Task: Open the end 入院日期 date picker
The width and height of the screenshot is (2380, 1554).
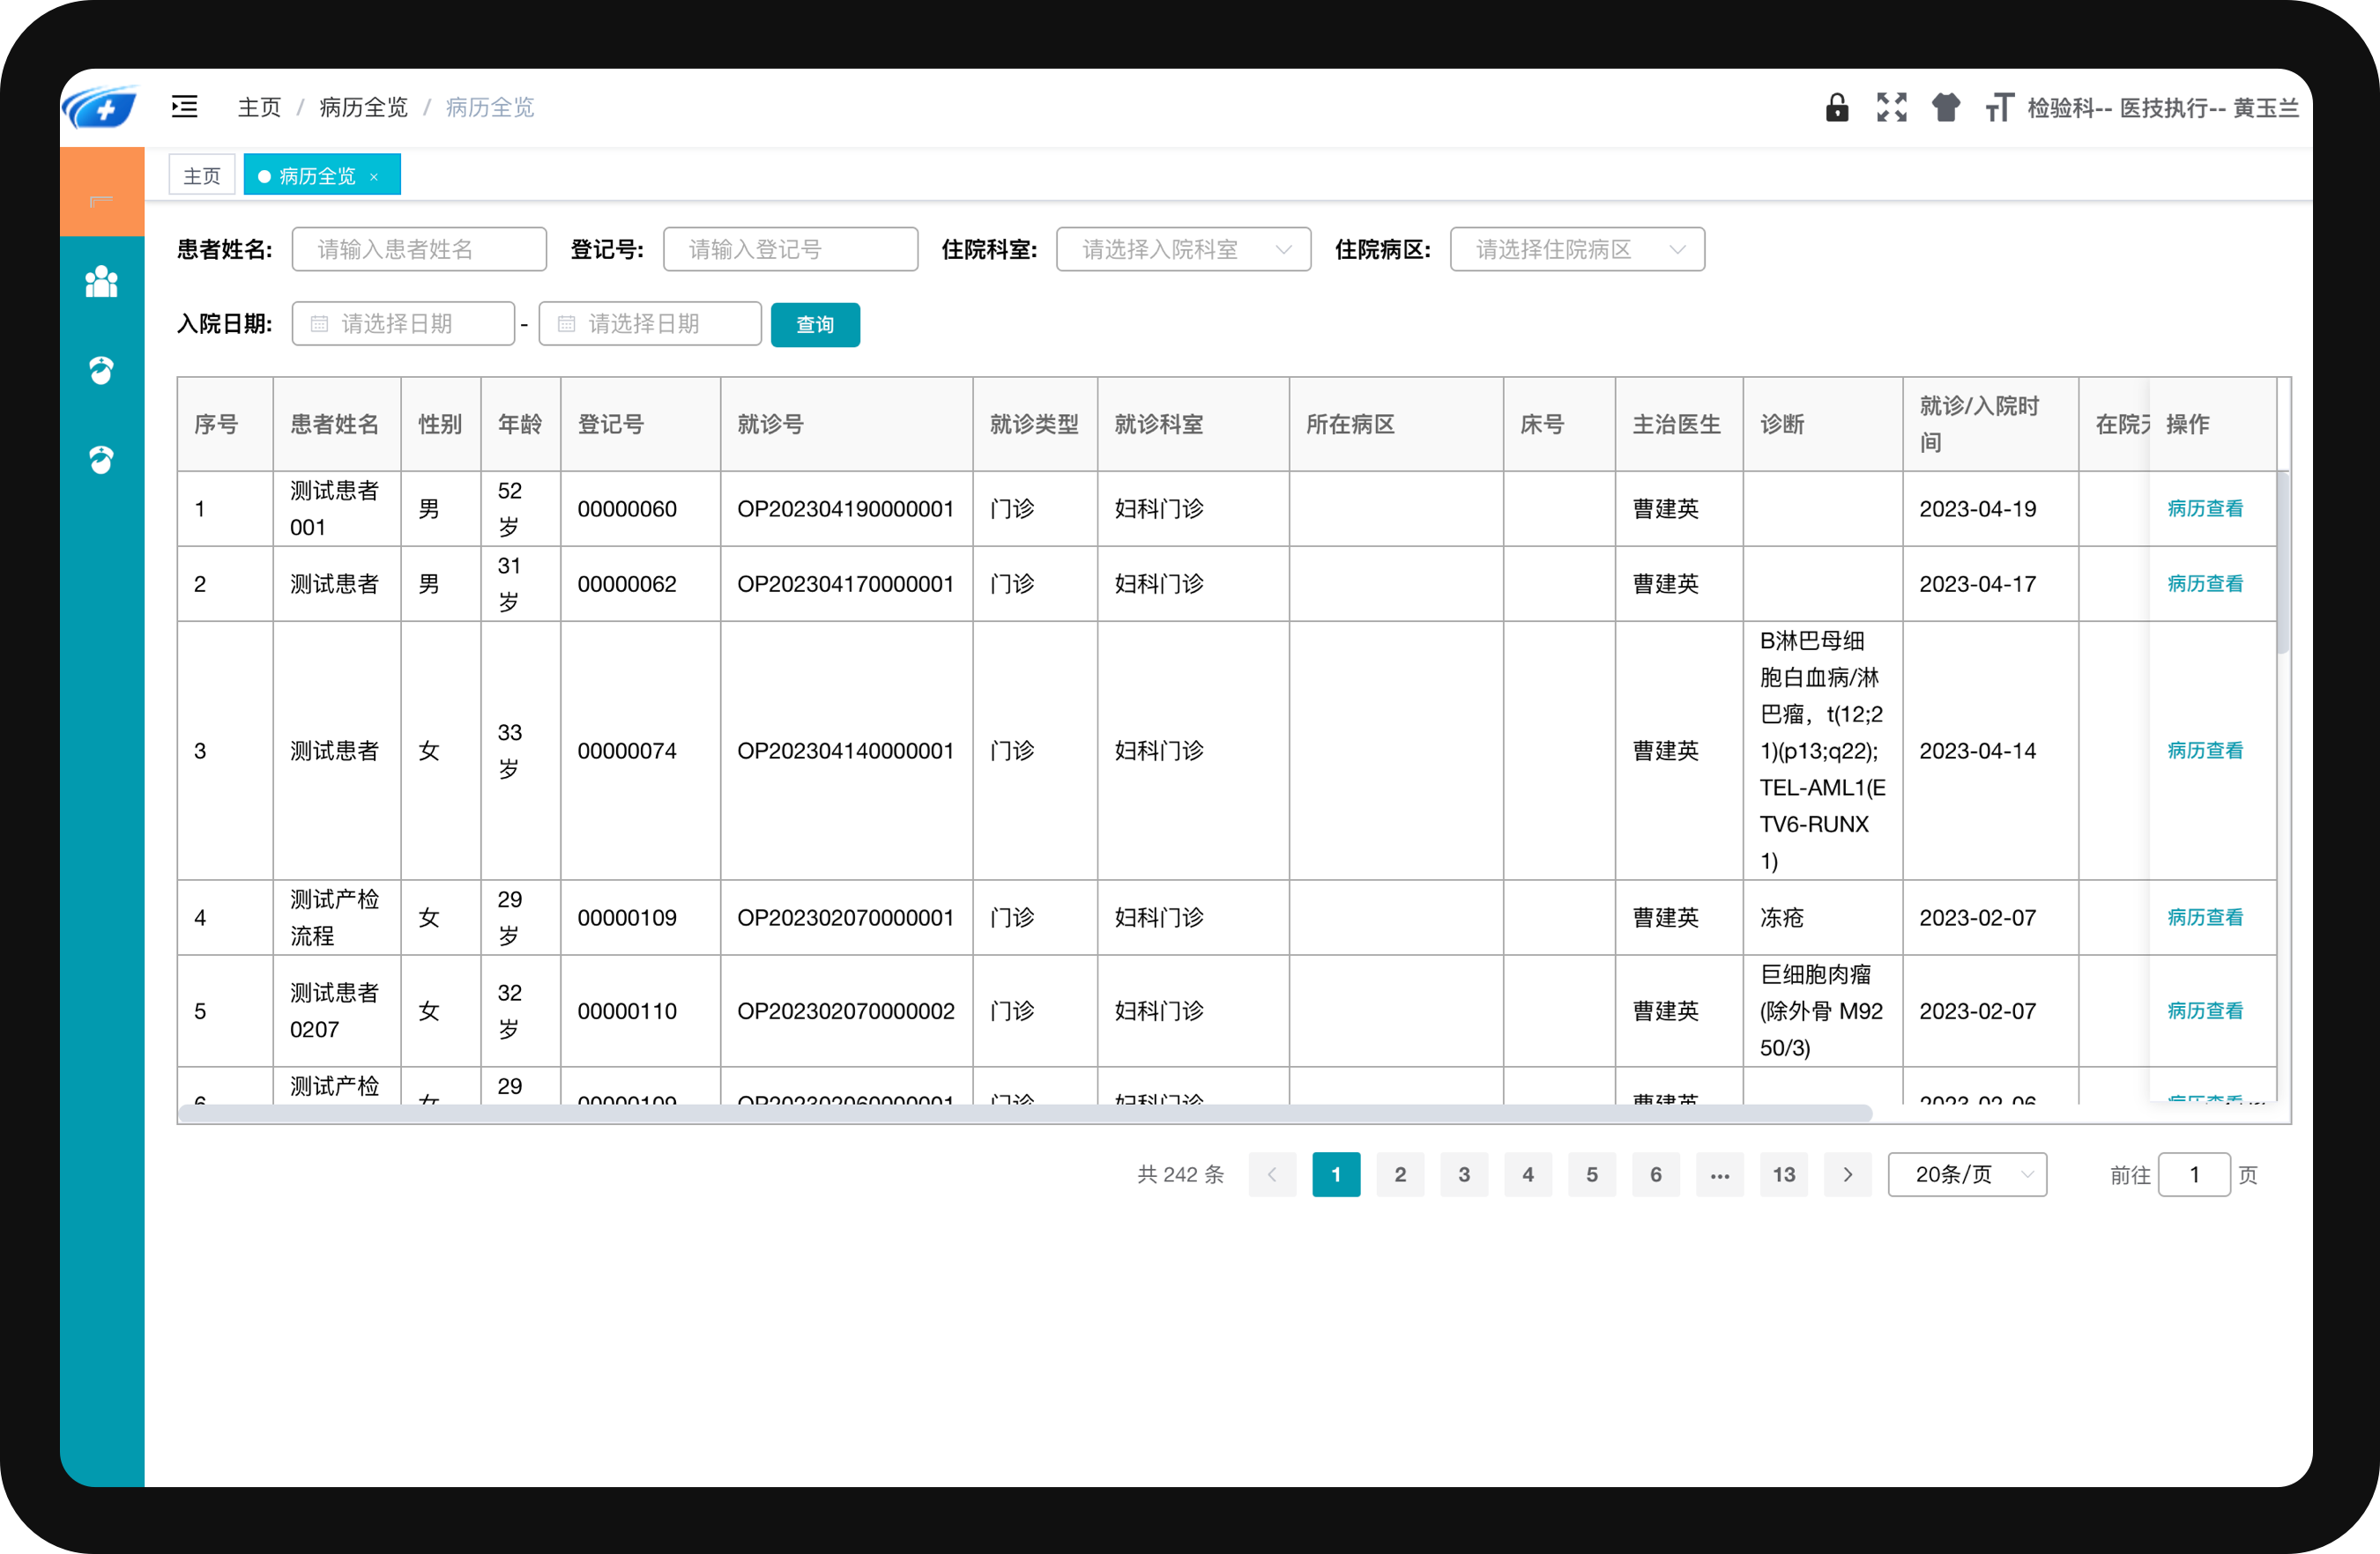Action: coord(650,324)
